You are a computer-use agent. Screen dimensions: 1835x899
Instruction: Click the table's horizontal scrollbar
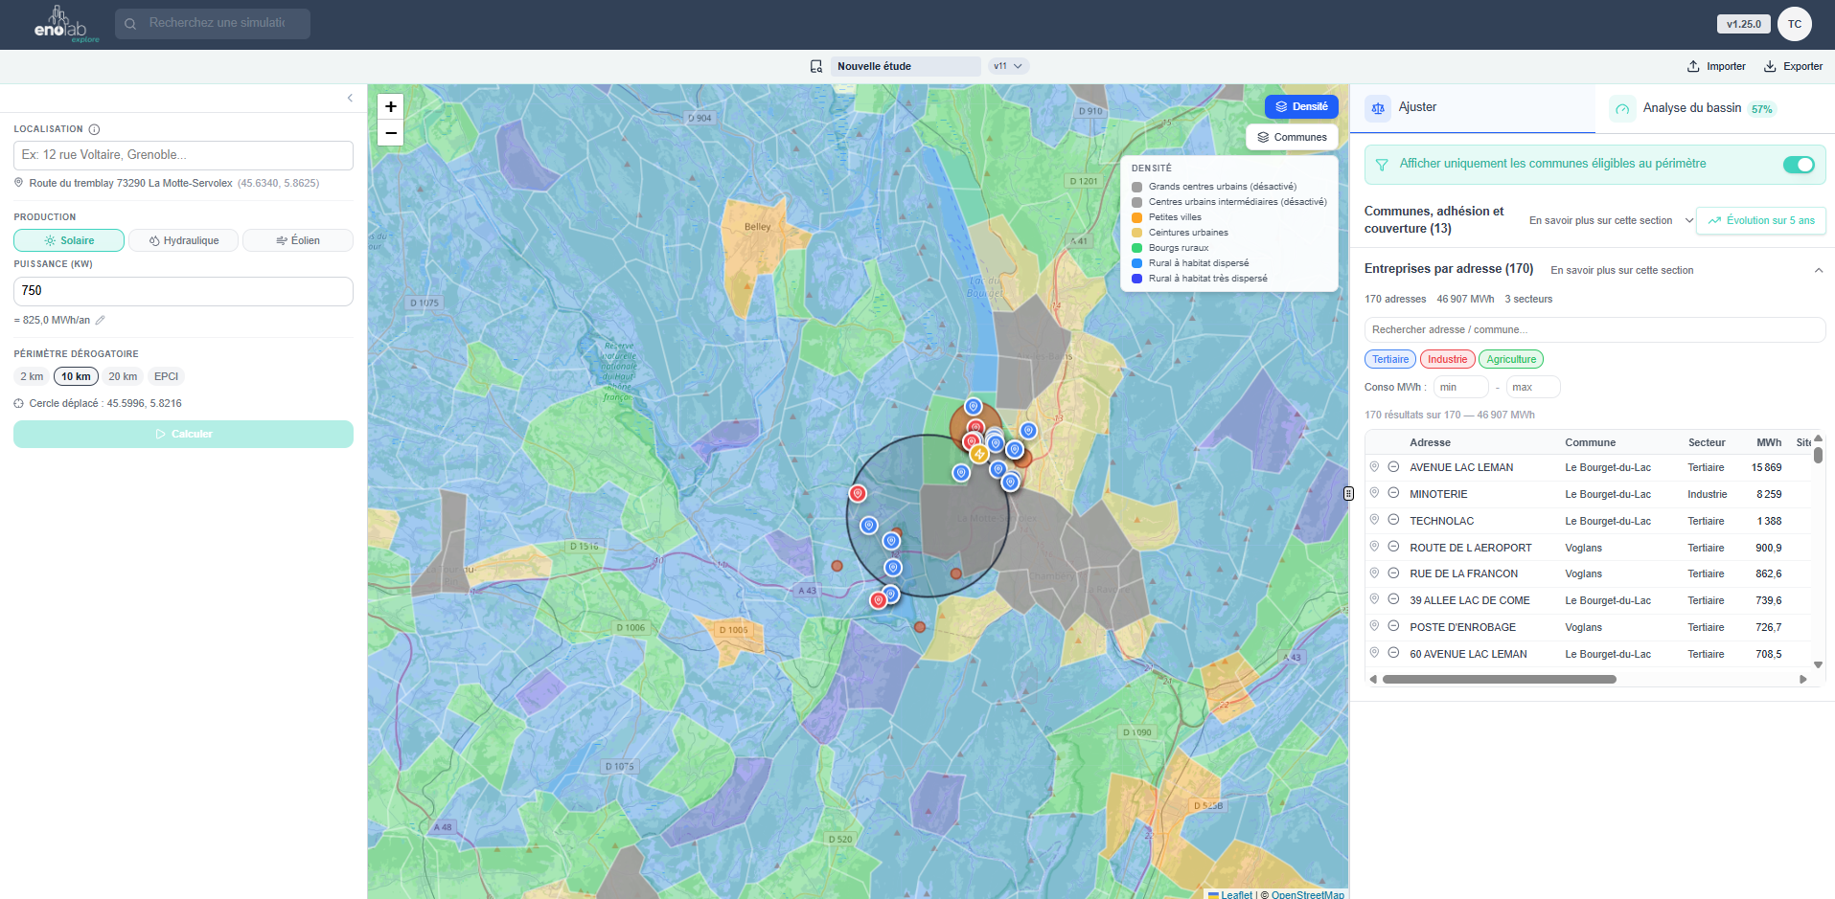tap(1499, 679)
